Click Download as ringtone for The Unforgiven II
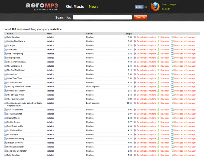 pyautogui.click(x=146, y=66)
